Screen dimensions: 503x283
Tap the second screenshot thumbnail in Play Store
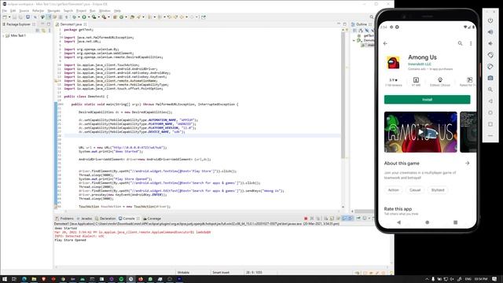point(468,132)
